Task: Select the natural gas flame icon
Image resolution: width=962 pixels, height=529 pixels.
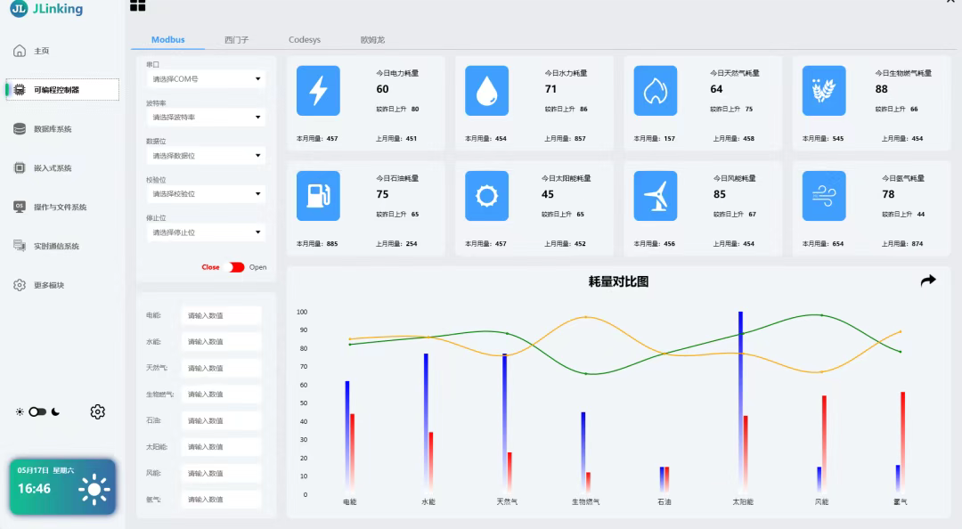Action: 656,90
